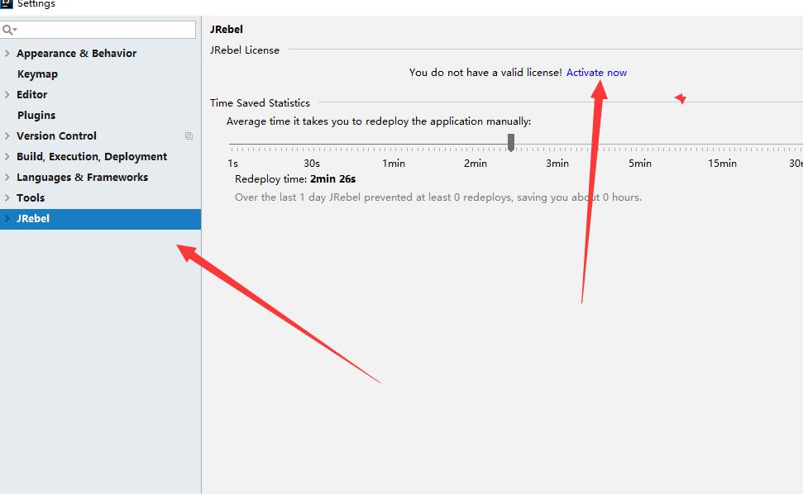Viewport: 803px width, 494px height.
Task: Click the project-level icon beside Version Control
Action: (189, 136)
